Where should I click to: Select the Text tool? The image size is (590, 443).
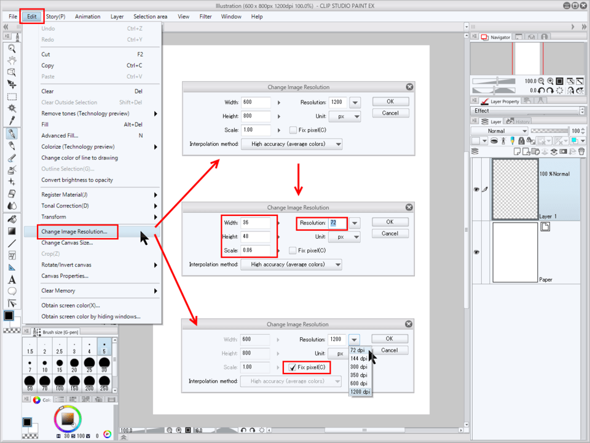[12, 280]
